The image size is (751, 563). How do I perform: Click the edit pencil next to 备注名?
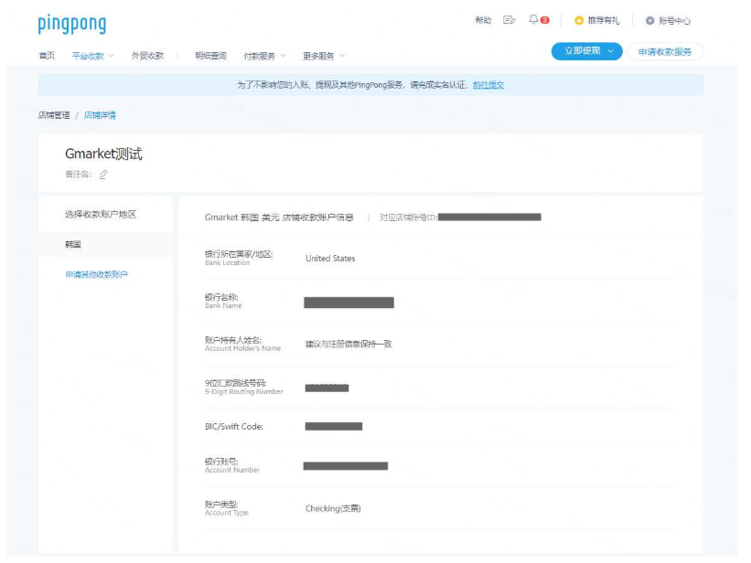103,175
